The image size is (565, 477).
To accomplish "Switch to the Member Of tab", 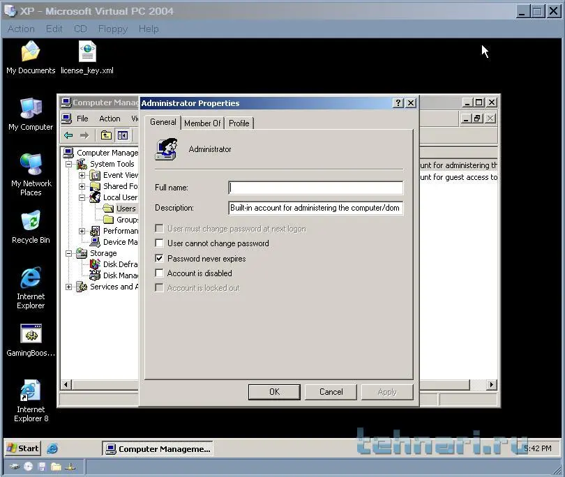I will click(x=202, y=123).
